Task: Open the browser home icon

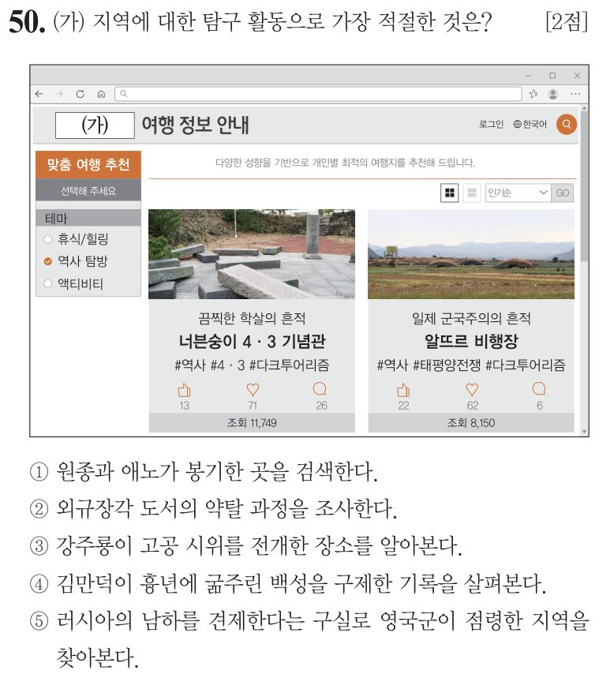Action: [101, 94]
